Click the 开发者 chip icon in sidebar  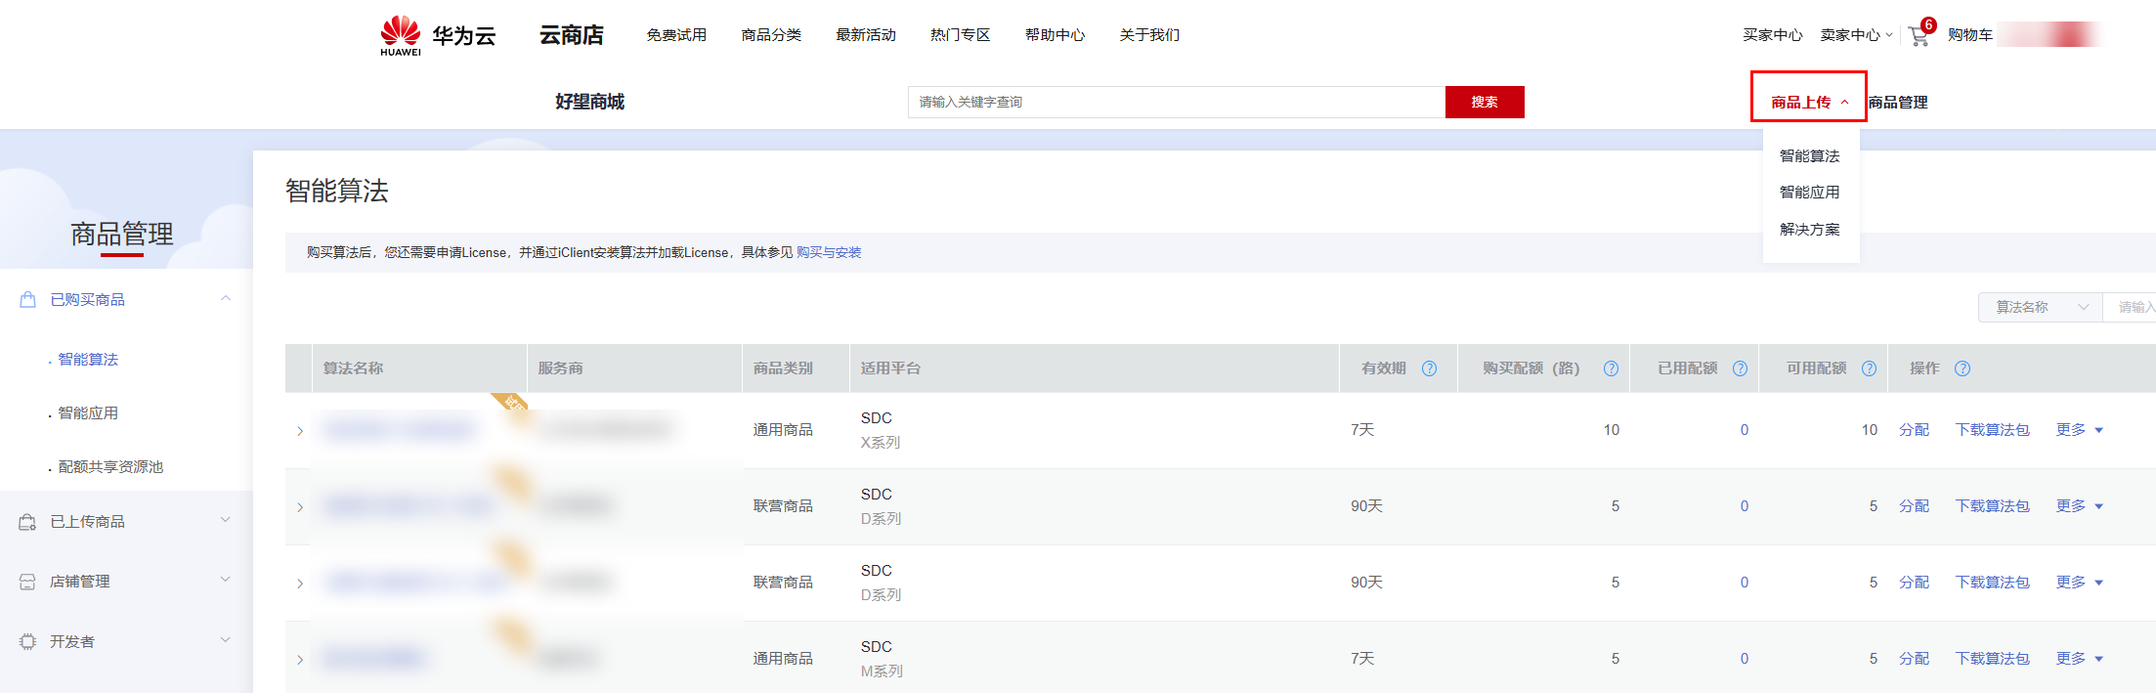pos(27,642)
